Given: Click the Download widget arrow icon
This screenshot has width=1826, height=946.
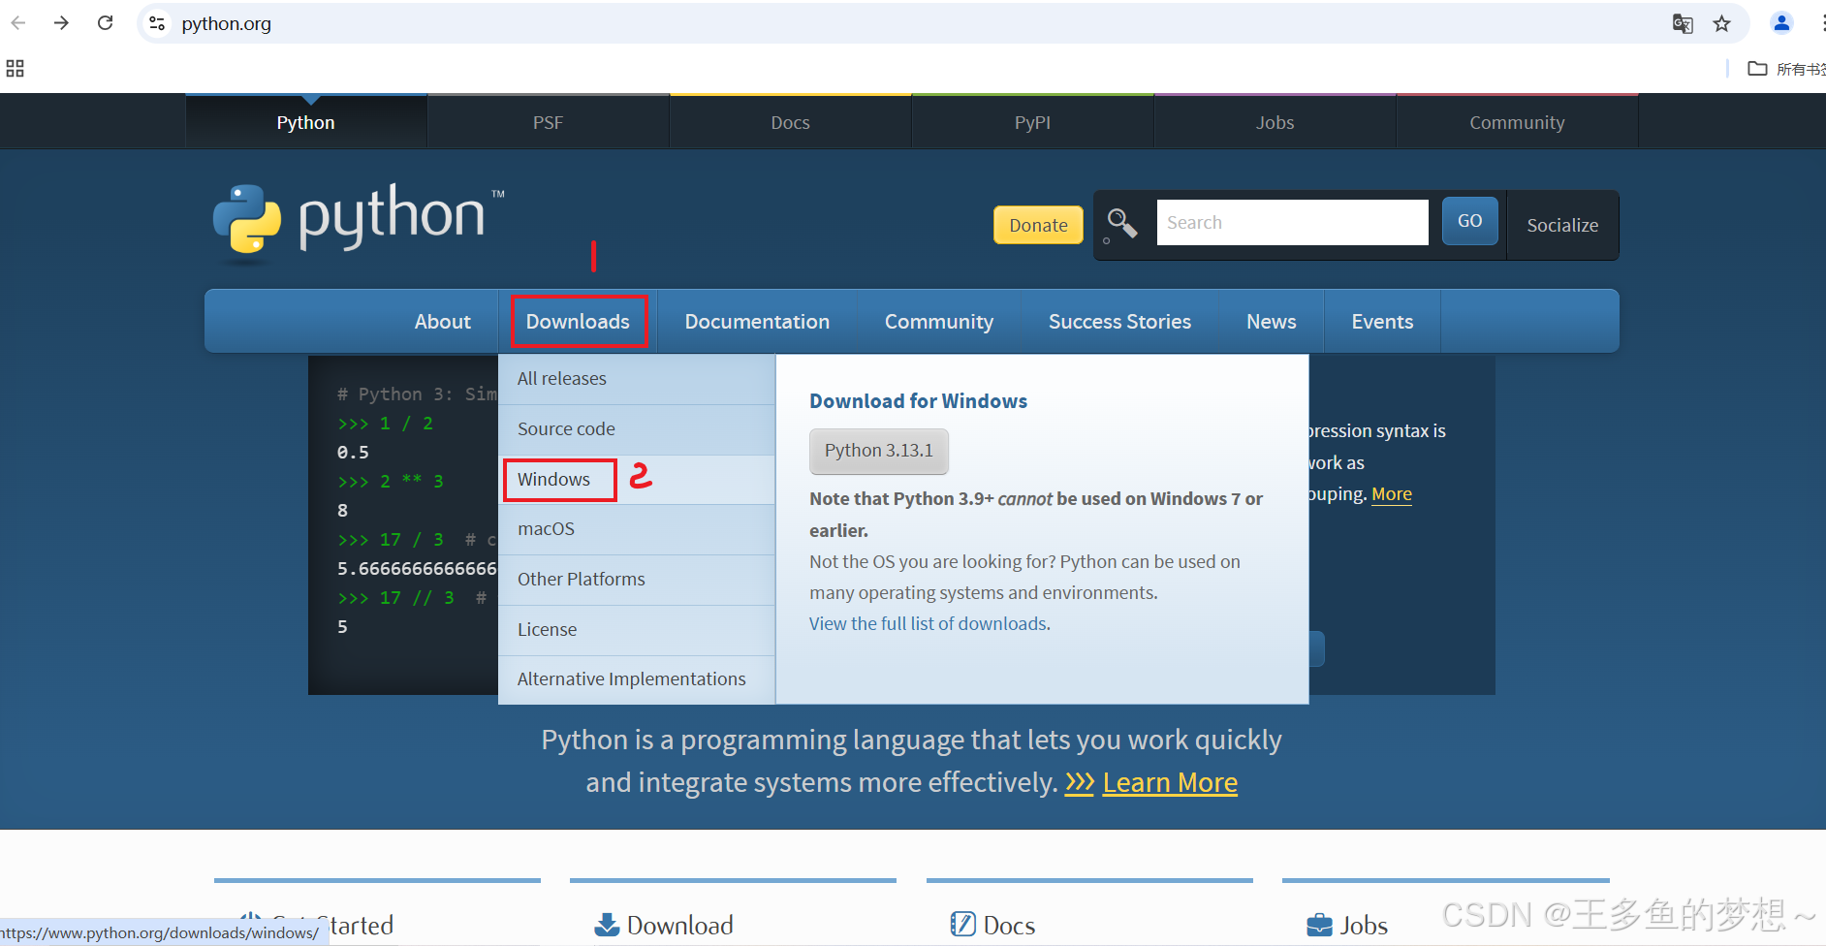Looking at the screenshot, I should click(x=607, y=925).
